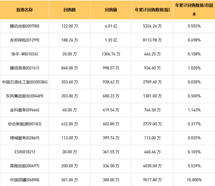Click the 年累计回购数量/总股本 header
The image size is (215, 186).
click(x=194, y=10)
